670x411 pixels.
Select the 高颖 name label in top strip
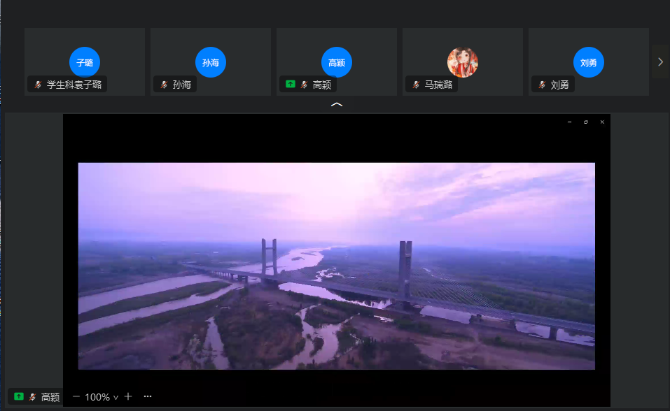pos(322,85)
